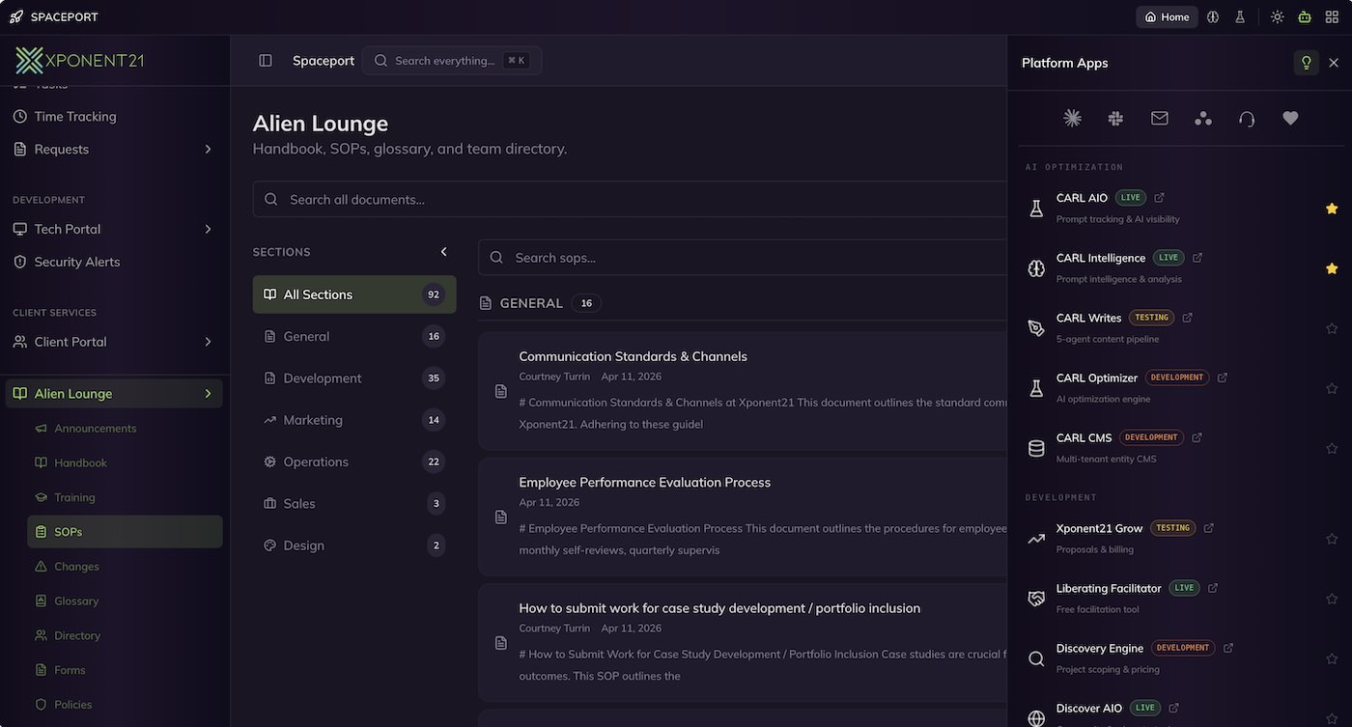Star CARL Writes as favorite
Image resolution: width=1352 pixels, height=727 pixels.
tap(1332, 328)
